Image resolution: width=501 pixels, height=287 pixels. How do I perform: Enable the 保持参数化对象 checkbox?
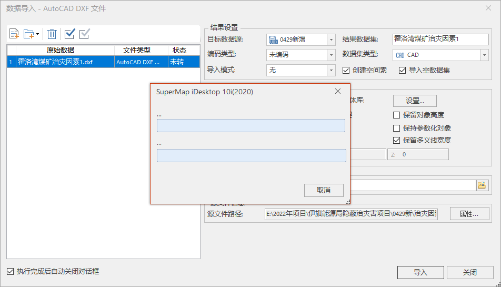pos(396,128)
